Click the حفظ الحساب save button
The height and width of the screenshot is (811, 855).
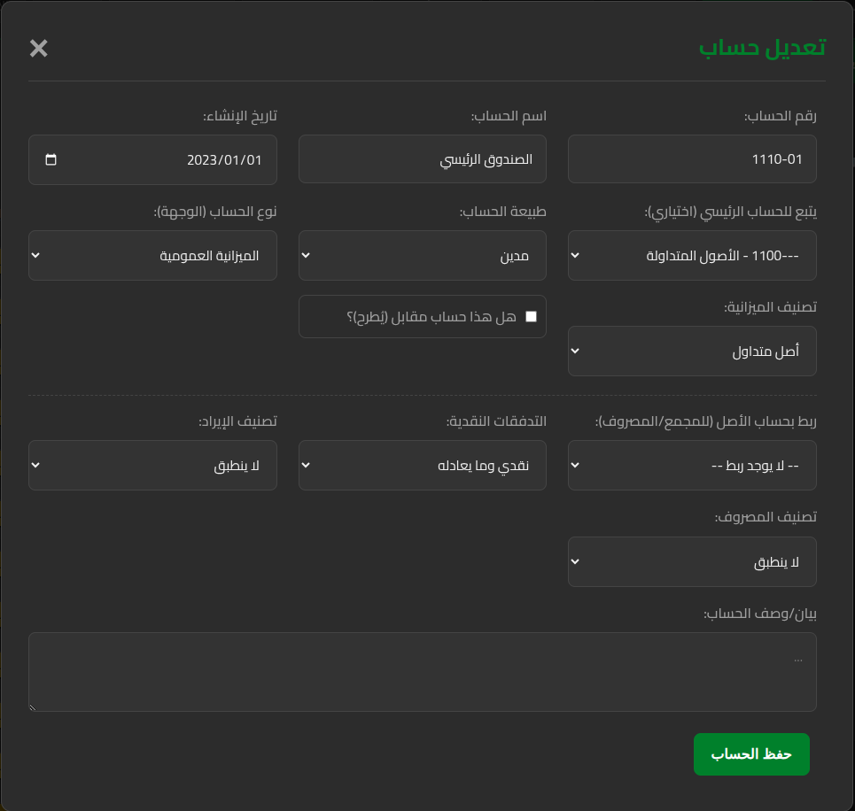(751, 754)
